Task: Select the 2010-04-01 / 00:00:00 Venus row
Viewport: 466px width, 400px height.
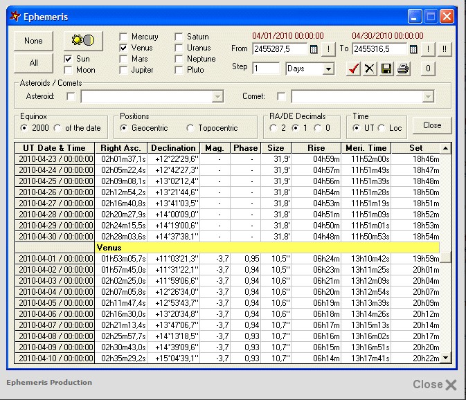Action: [227, 259]
